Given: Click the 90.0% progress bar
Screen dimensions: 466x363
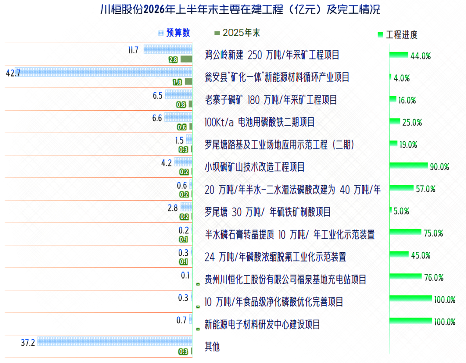Looking at the screenshot, I should coord(409,166).
